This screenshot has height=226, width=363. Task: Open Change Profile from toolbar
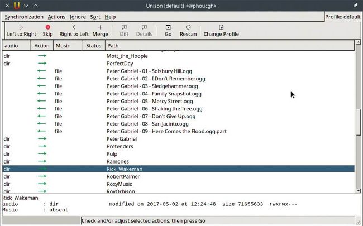pyautogui.click(x=221, y=27)
